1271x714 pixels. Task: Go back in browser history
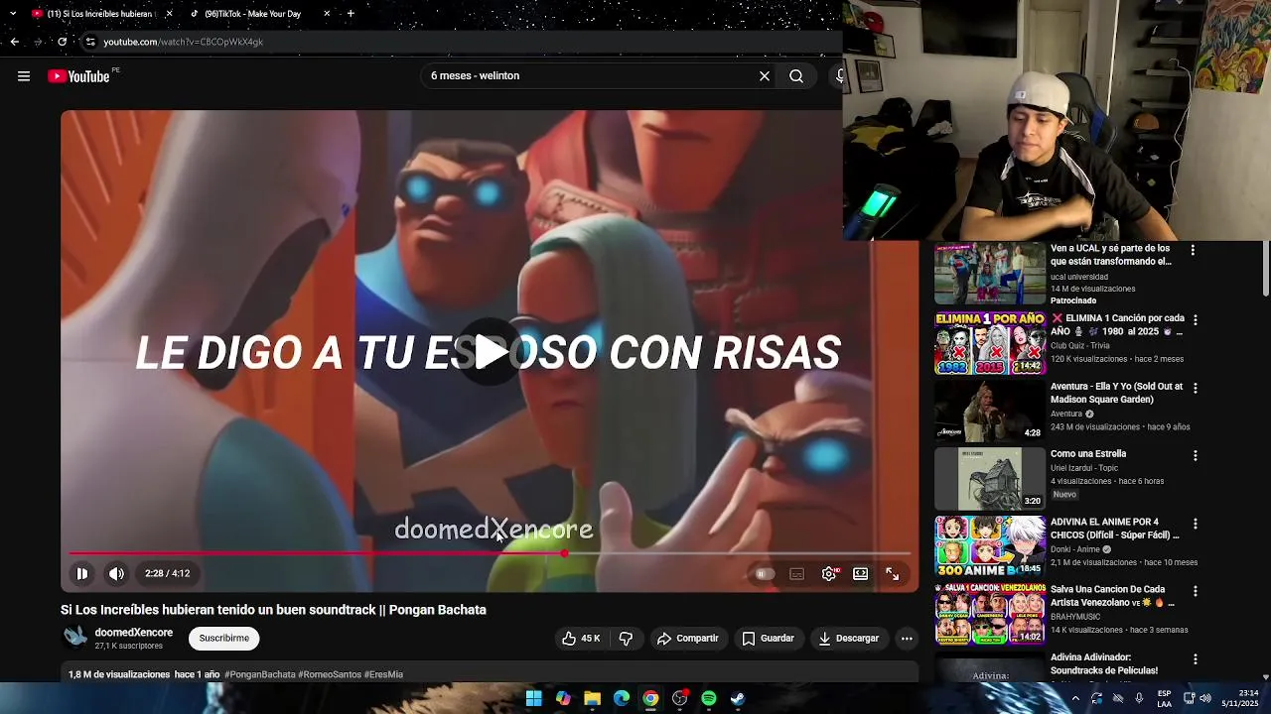point(14,42)
